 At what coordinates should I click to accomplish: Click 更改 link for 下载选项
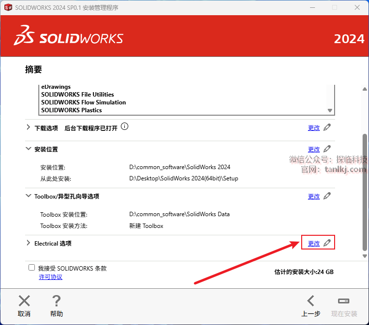click(x=313, y=128)
